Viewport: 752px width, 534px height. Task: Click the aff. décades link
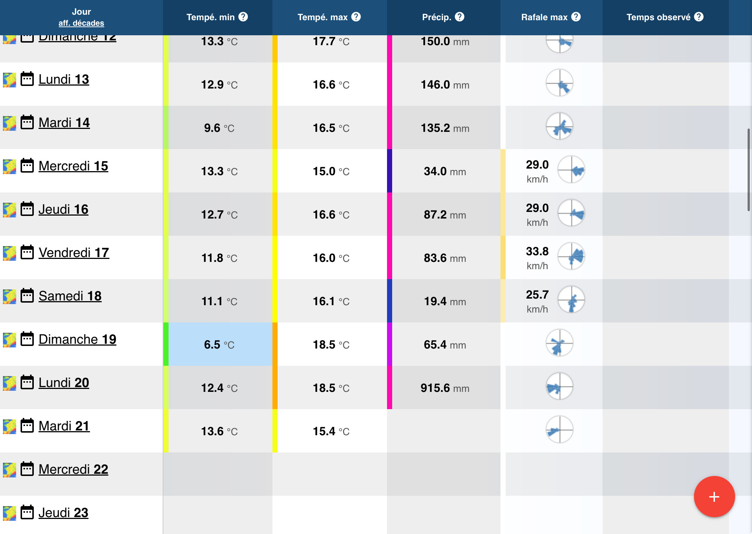pos(81,23)
